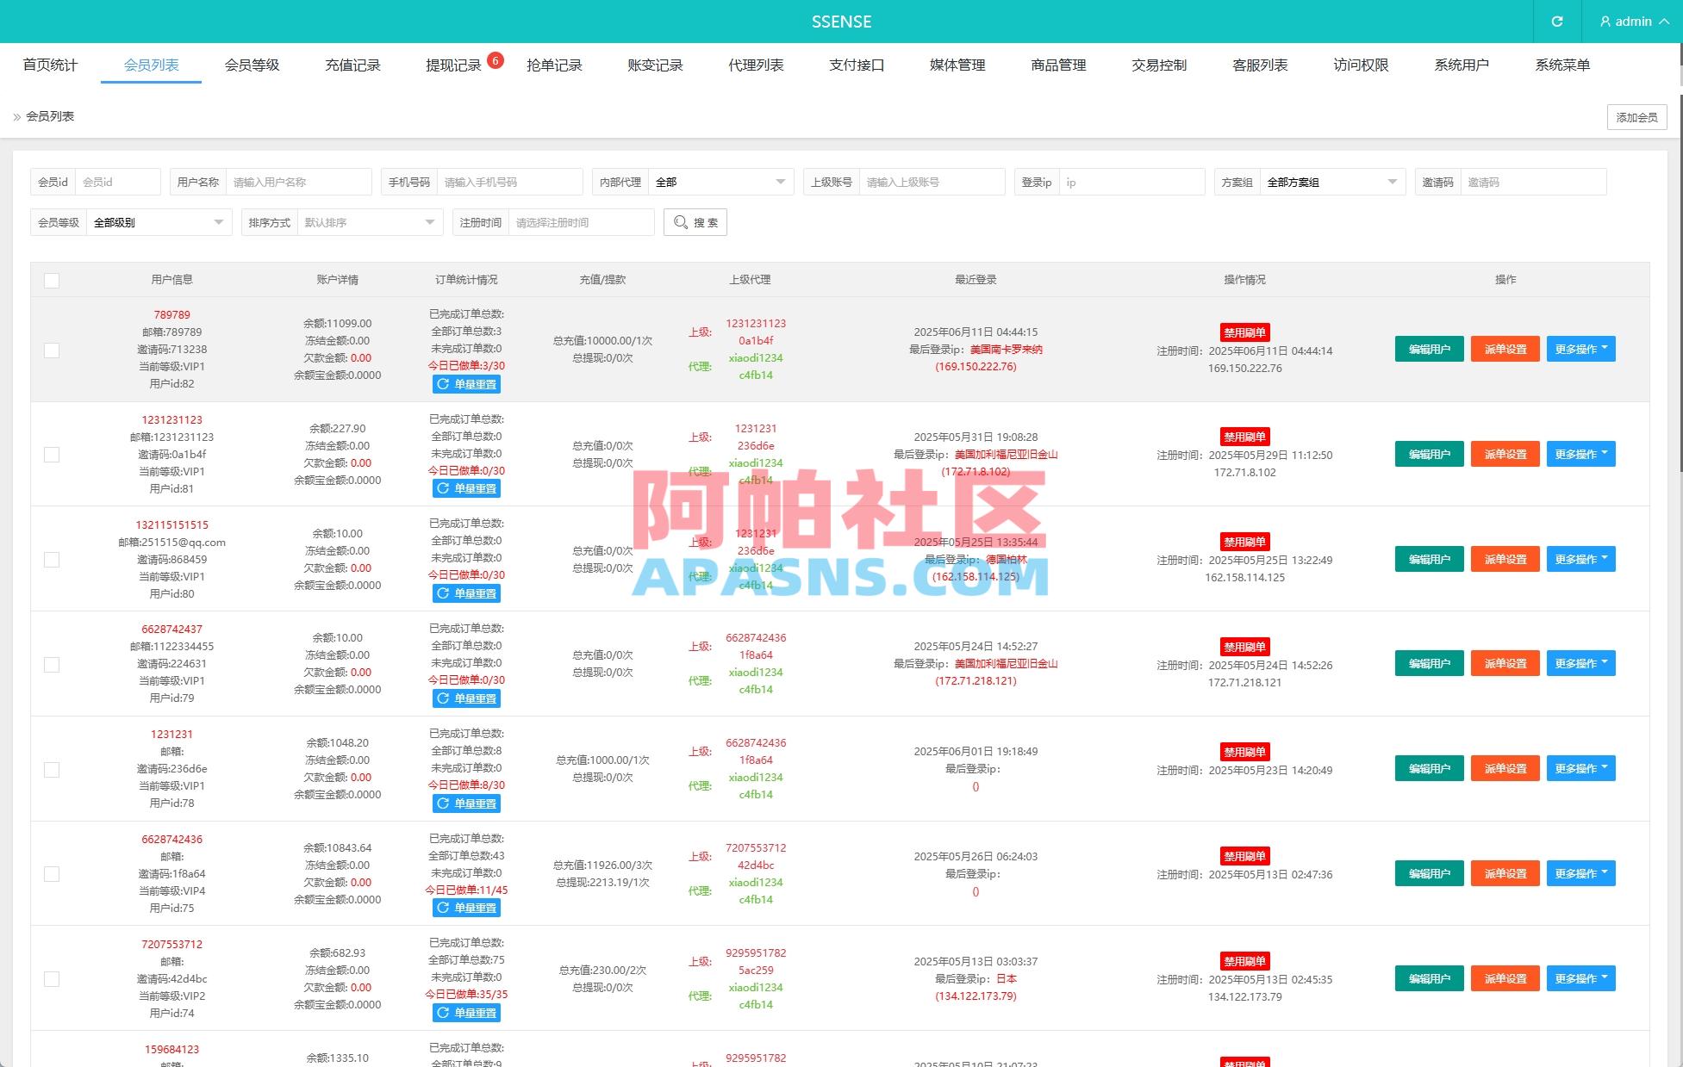The image size is (1683, 1067).
Task: Open the 系统菜单 tab
Action: [1562, 65]
